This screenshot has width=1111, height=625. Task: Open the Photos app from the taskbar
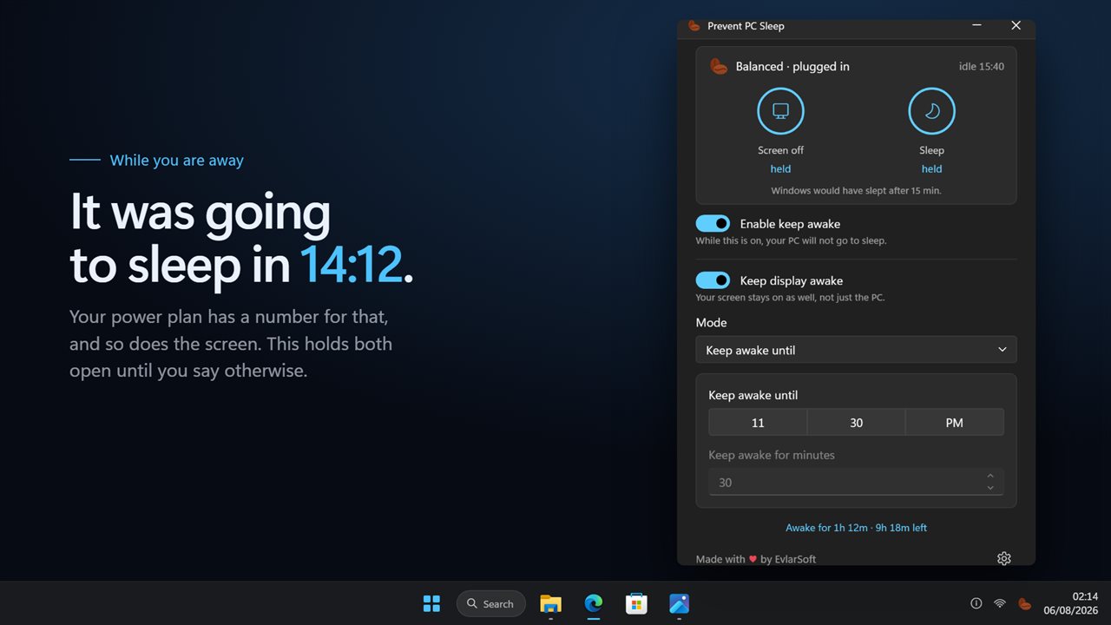click(679, 603)
